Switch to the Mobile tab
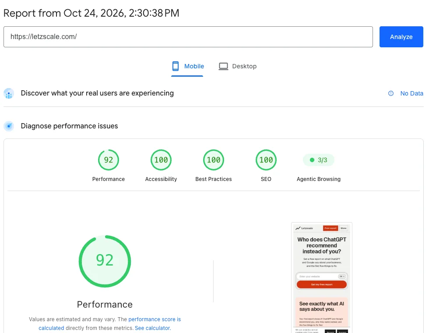 tap(187, 66)
